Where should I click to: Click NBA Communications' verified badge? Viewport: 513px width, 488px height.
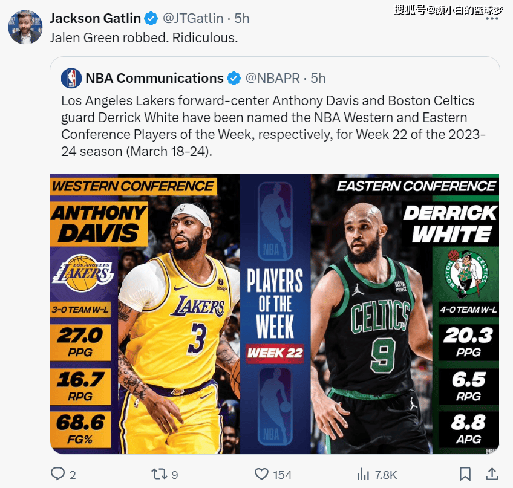tap(234, 78)
